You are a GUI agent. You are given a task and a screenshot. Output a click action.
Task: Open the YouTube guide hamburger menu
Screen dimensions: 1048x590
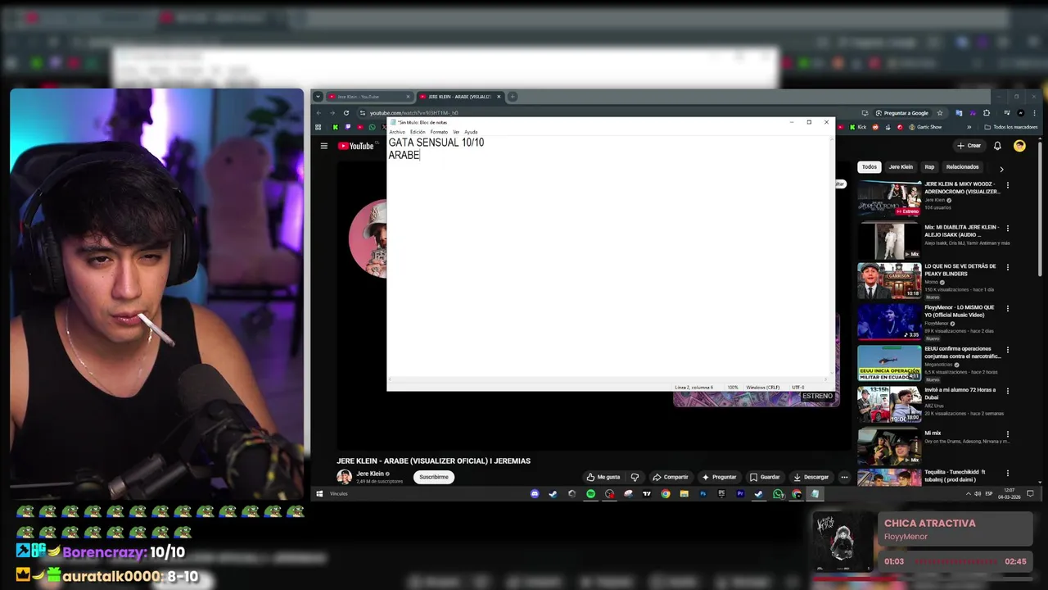coord(323,146)
